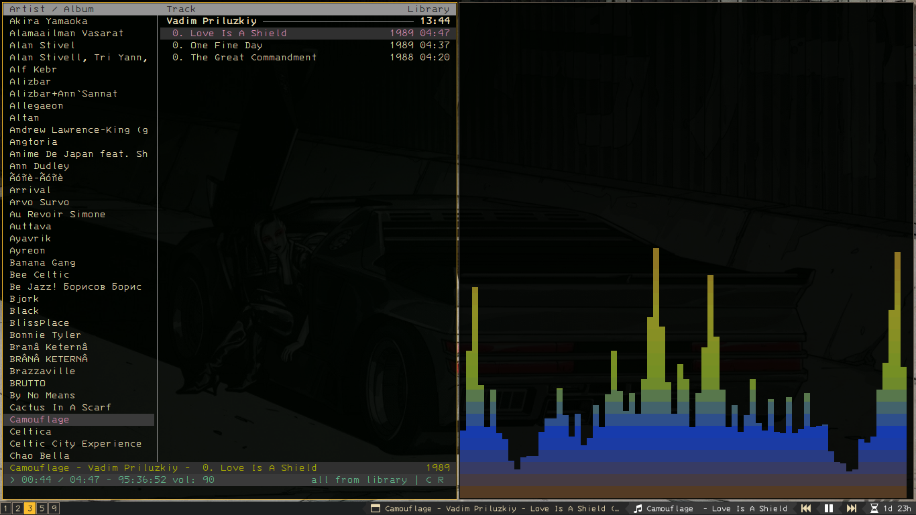Select artist Ayavrik
This screenshot has height=515, width=916.
click(30, 239)
